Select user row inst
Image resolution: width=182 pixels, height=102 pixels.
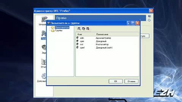pyautogui.click(x=107, y=44)
